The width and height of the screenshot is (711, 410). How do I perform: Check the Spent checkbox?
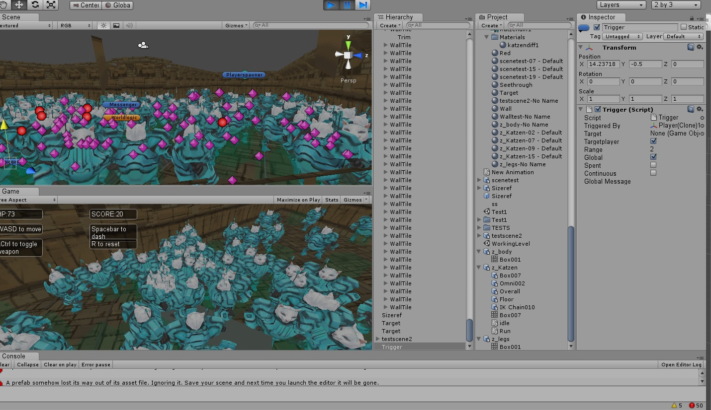click(x=653, y=165)
